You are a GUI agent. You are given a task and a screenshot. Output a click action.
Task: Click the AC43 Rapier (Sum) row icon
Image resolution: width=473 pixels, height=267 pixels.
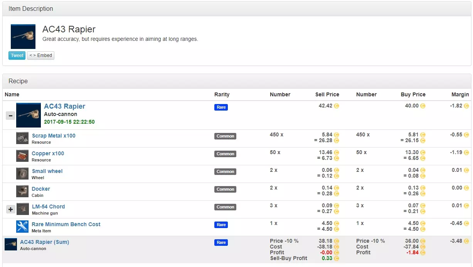(11, 244)
